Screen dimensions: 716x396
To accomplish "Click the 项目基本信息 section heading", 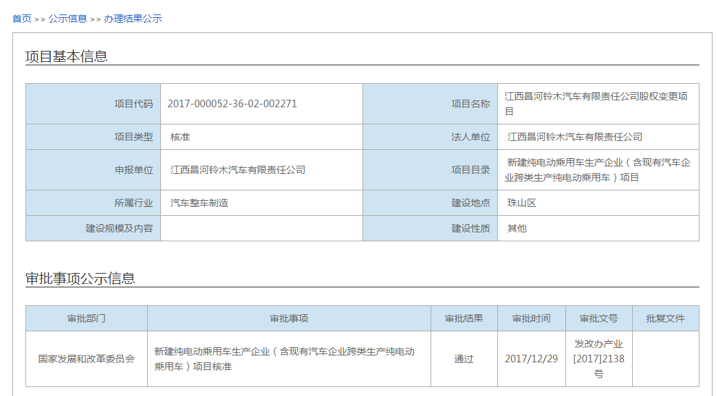I will pos(66,56).
